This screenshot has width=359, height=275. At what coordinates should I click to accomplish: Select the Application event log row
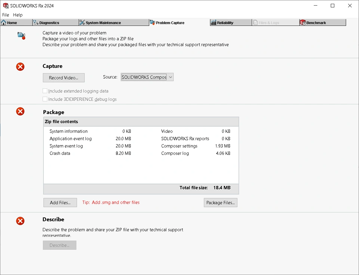point(90,138)
